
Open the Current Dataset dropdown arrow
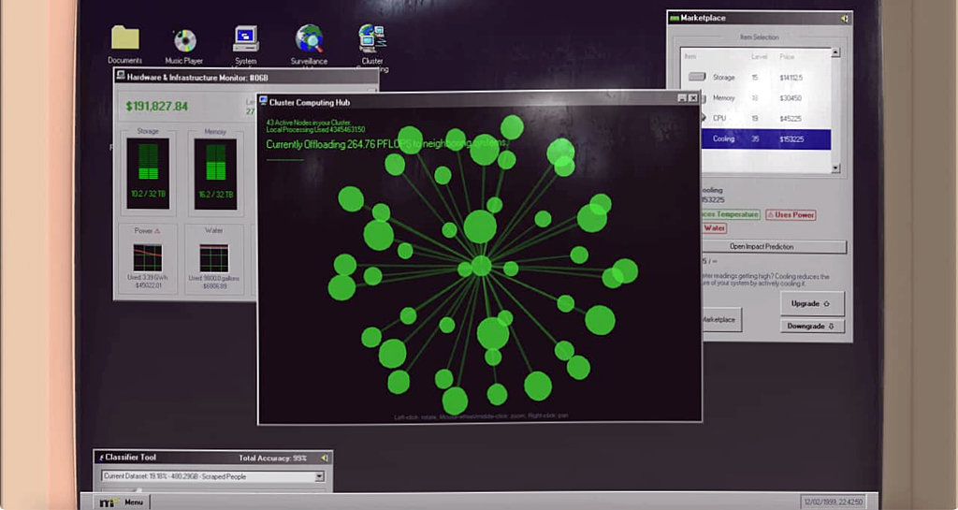click(319, 476)
